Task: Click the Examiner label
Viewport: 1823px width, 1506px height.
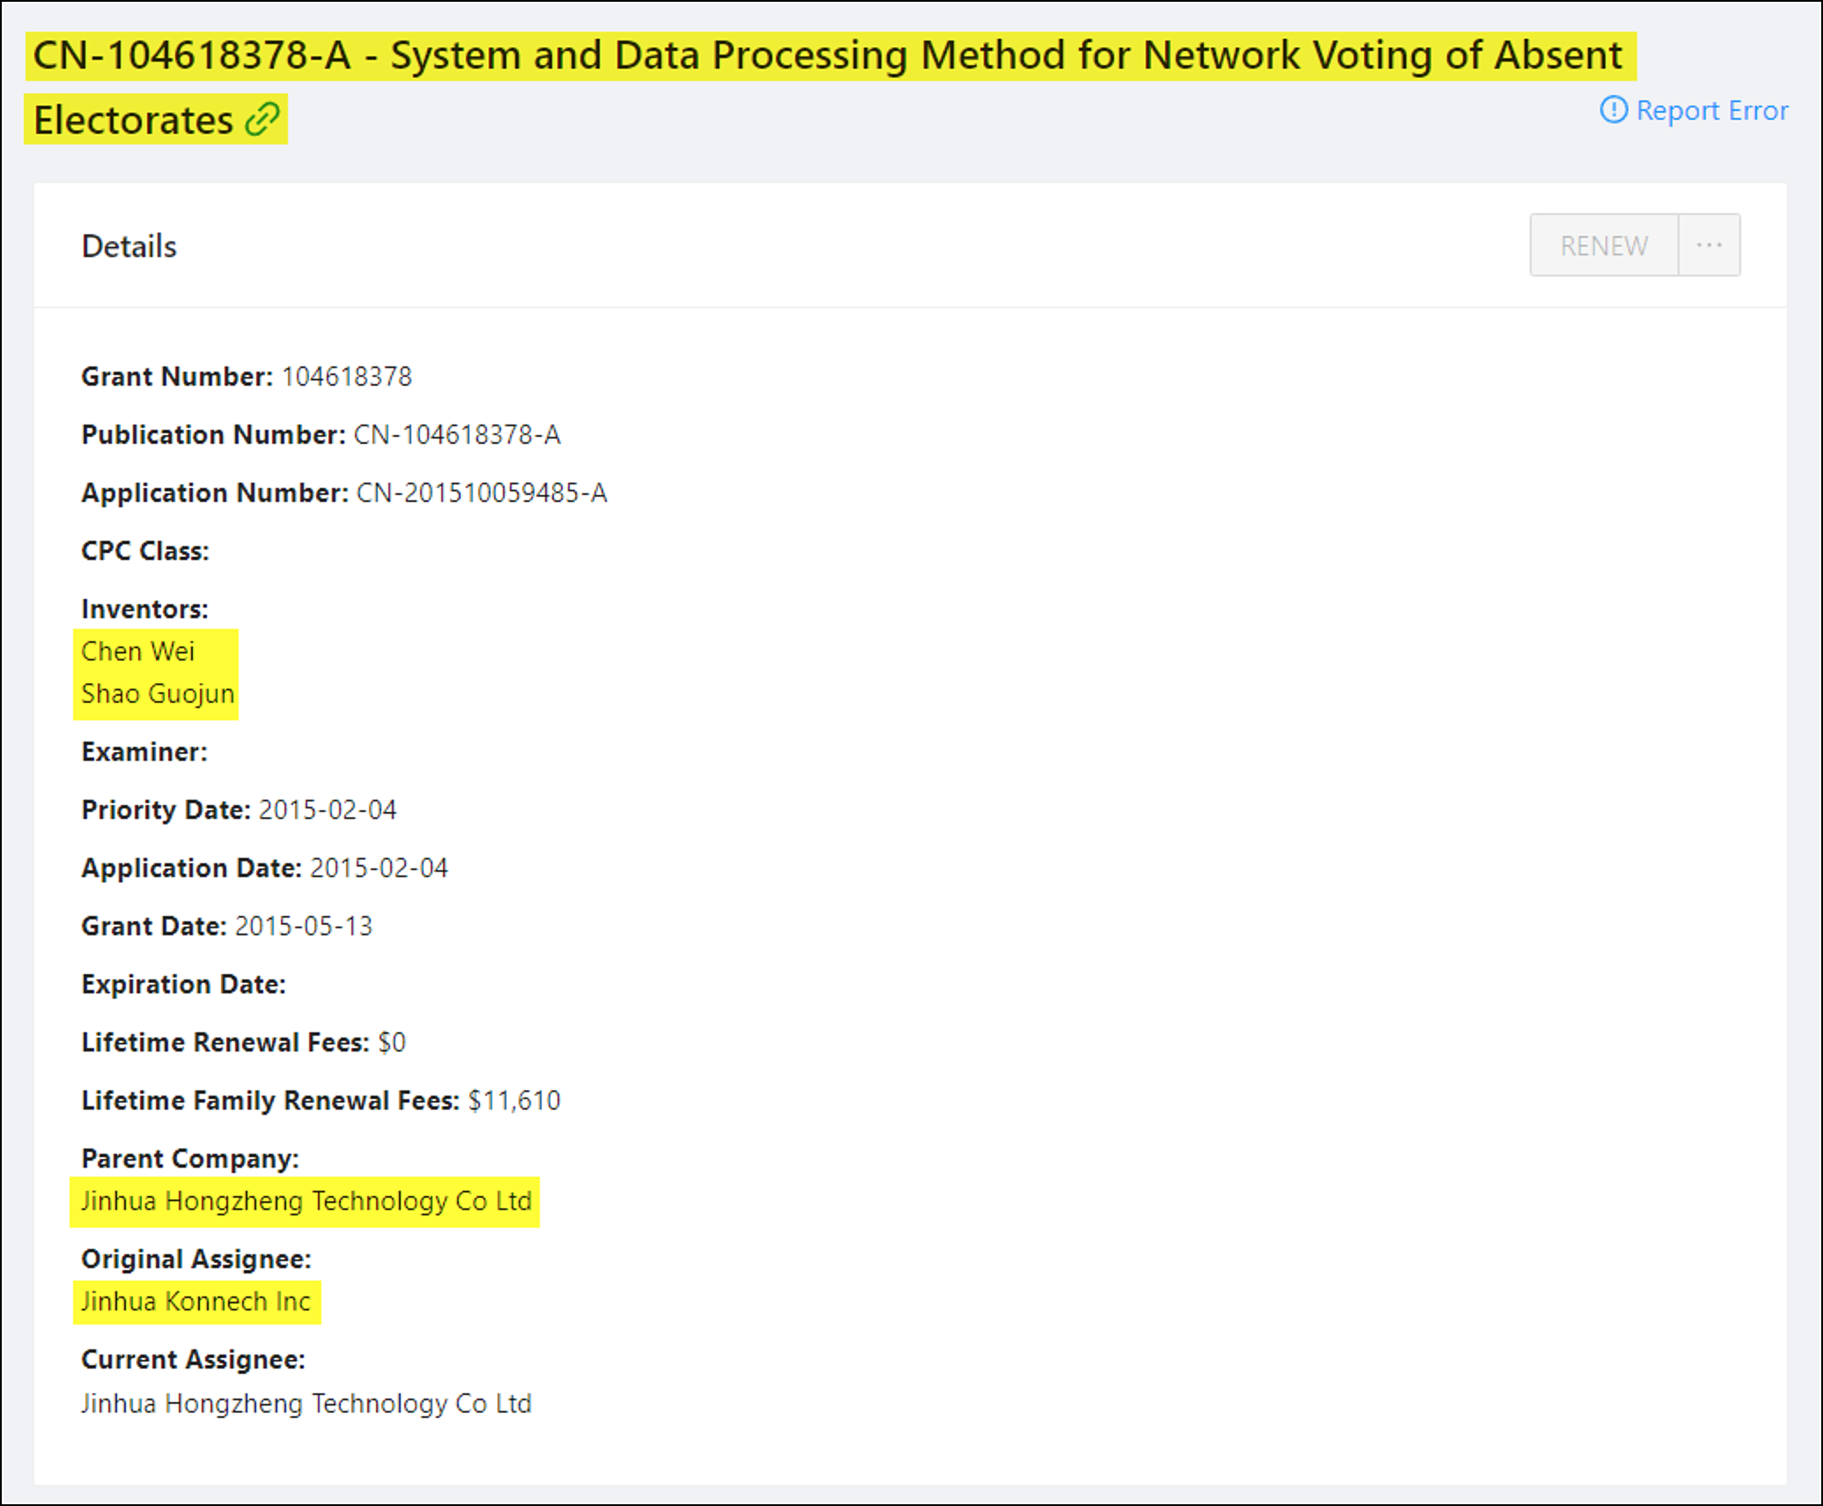Action: pos(144,752)
